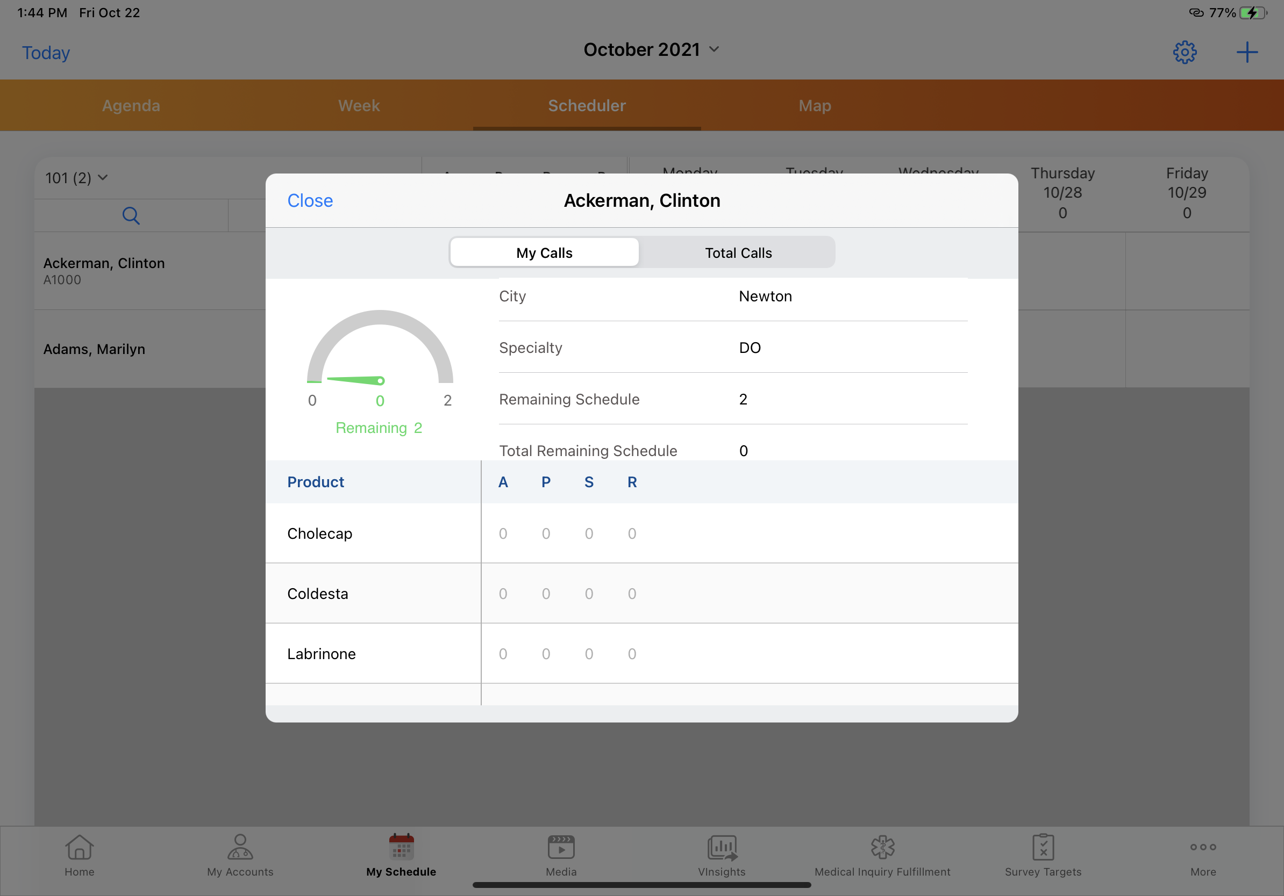The image size is (1284, 896).
Task: Click the search magnifier icon
Action: pyautogui.click(x=131, y=215)
